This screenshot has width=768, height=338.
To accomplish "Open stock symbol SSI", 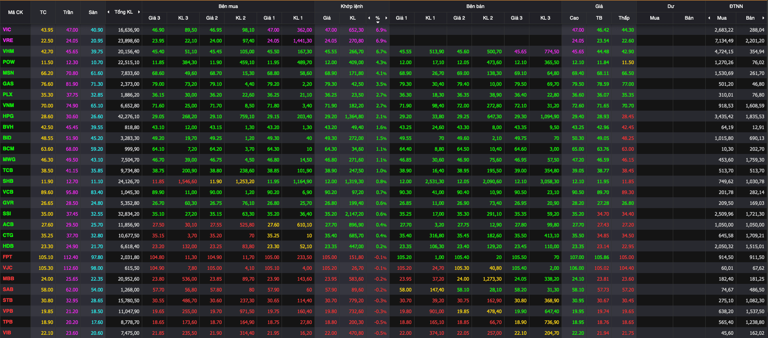I will [x=7, y=214].
